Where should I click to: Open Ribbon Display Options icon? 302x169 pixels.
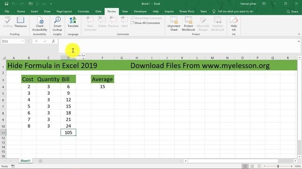coord(264,4)
